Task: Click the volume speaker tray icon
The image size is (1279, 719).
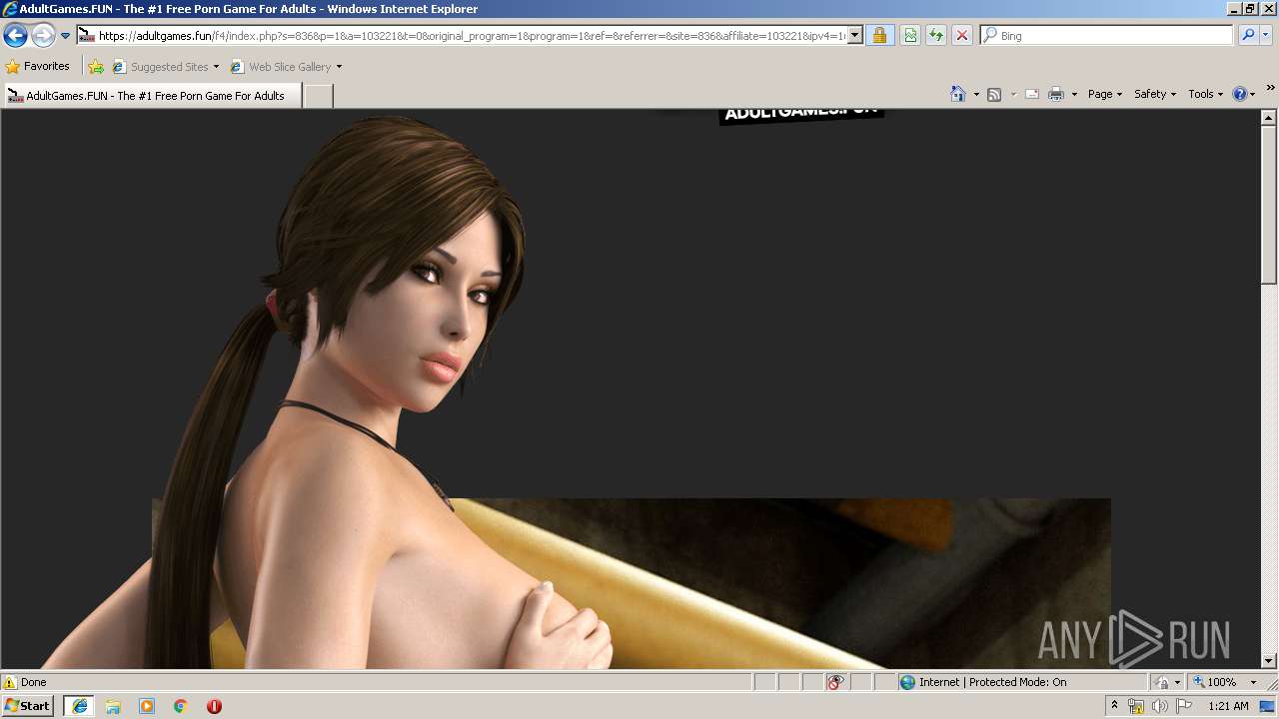Action: (x=1160, y=706)
